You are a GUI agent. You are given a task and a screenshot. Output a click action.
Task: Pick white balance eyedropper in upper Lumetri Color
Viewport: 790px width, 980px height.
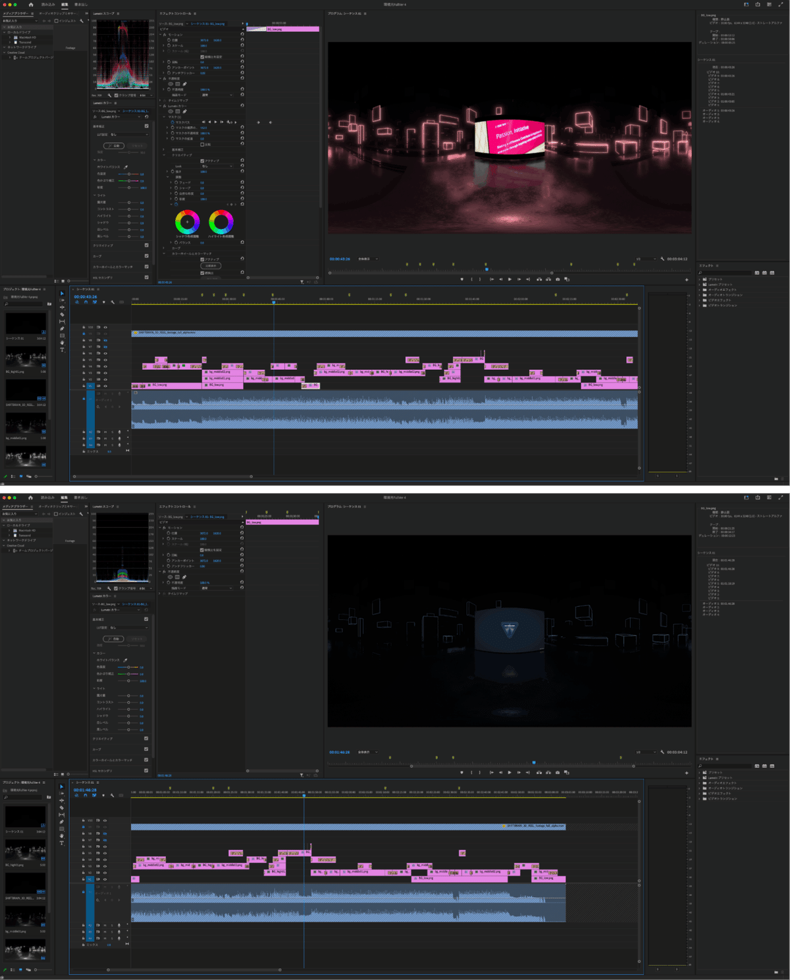pos(125,167)
